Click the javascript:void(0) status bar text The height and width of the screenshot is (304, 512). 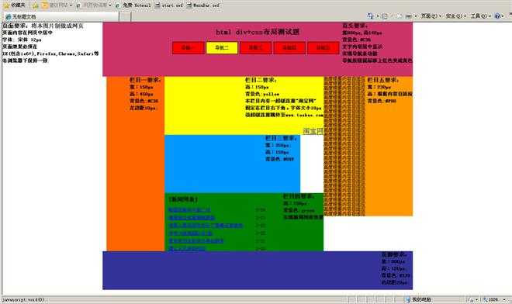pyautogui.click(x=23, y=300)
